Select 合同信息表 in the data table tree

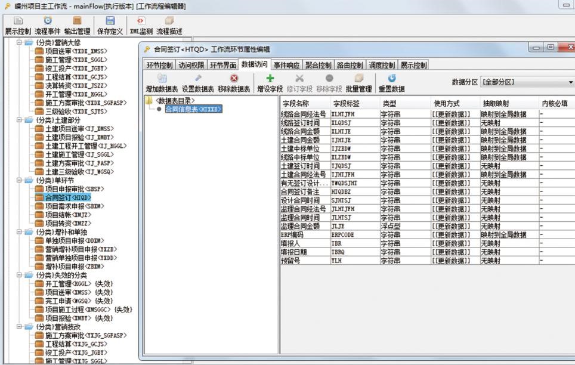click(193, 109)
